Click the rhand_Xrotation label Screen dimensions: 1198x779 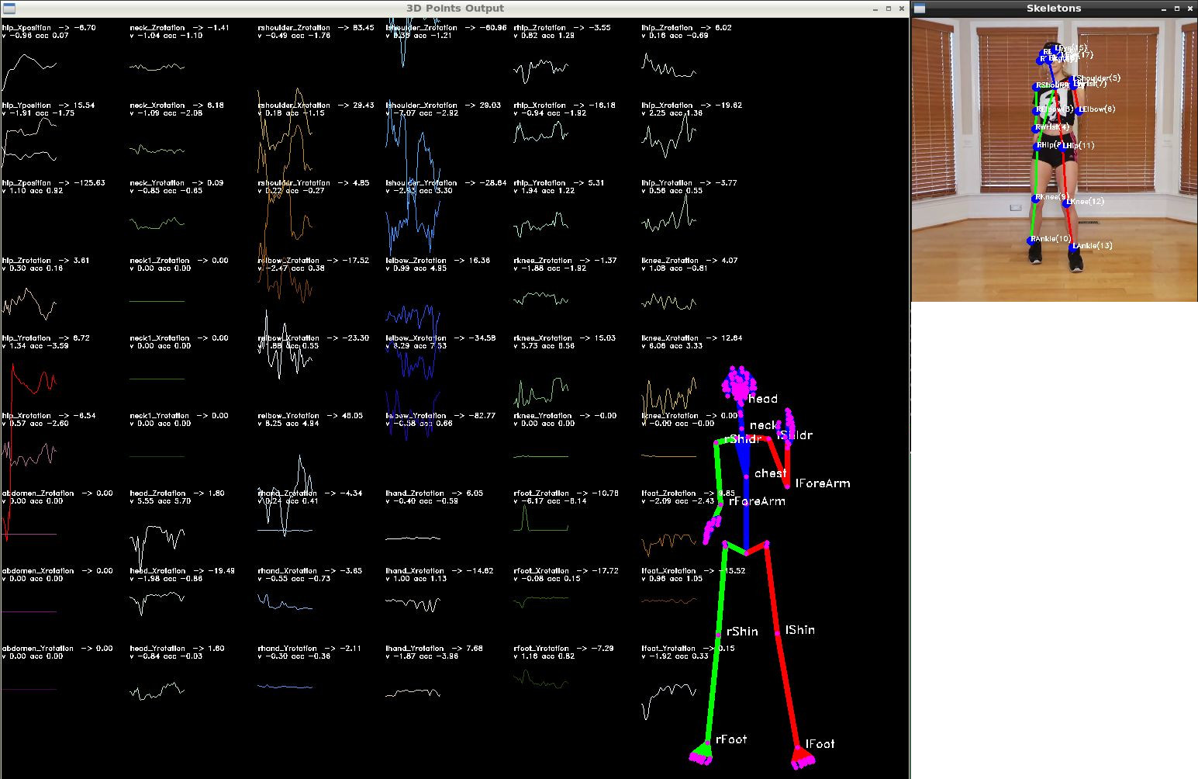[x=287, y=570]
